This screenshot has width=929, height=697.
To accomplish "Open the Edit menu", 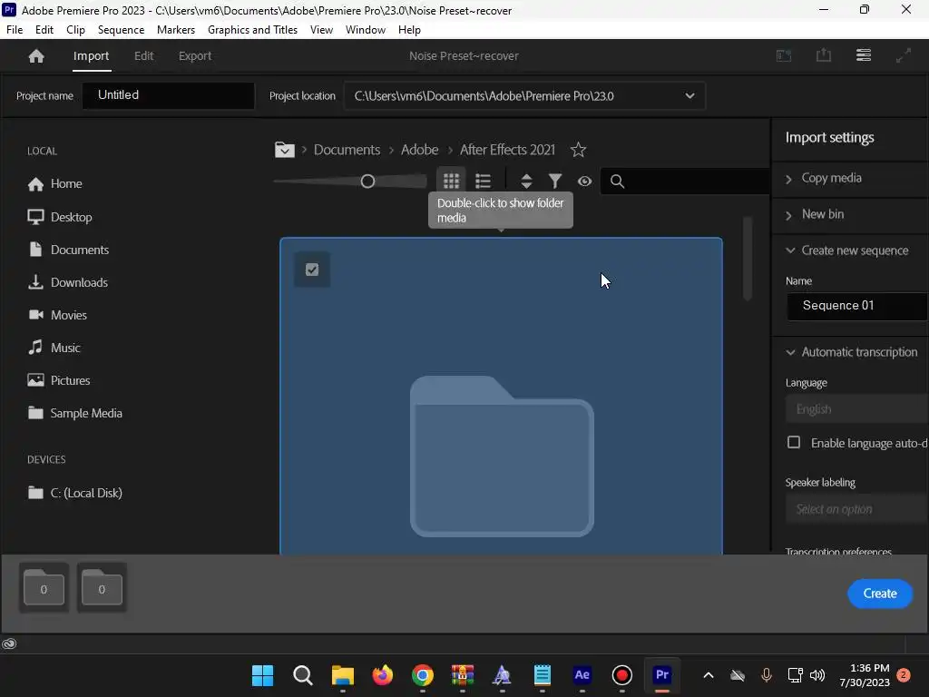I will tap(44, 30).
